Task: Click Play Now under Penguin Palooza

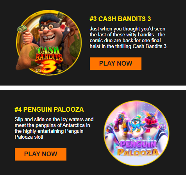Action: tap(41, 154)
